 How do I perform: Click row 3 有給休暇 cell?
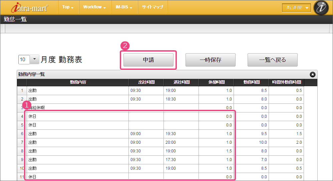[x=78, y=108]
